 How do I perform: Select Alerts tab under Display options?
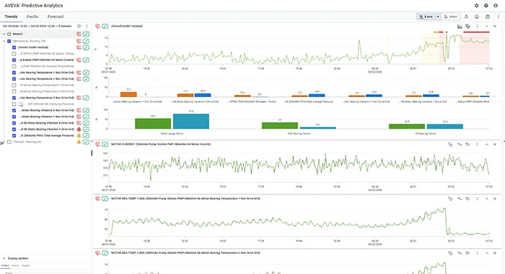point(15,265)
